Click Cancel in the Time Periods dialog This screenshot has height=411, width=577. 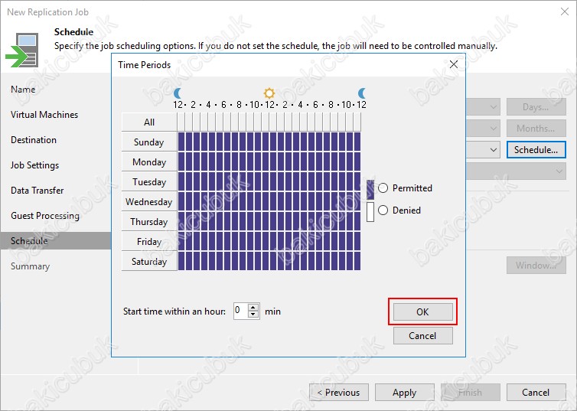pos(423,335)
